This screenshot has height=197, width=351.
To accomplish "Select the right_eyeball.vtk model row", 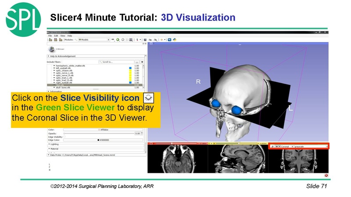I will pyautogui.click(x=94, y=83).
